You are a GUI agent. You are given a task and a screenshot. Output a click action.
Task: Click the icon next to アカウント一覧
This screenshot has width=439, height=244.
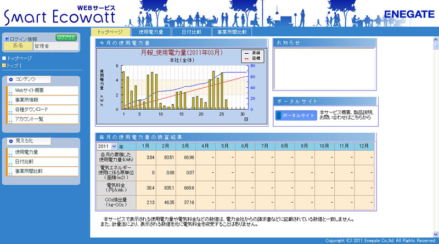point(10,119)
